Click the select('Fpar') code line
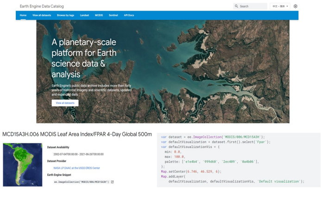This screenshot has width=321, height=199. [x=215, y=142]
